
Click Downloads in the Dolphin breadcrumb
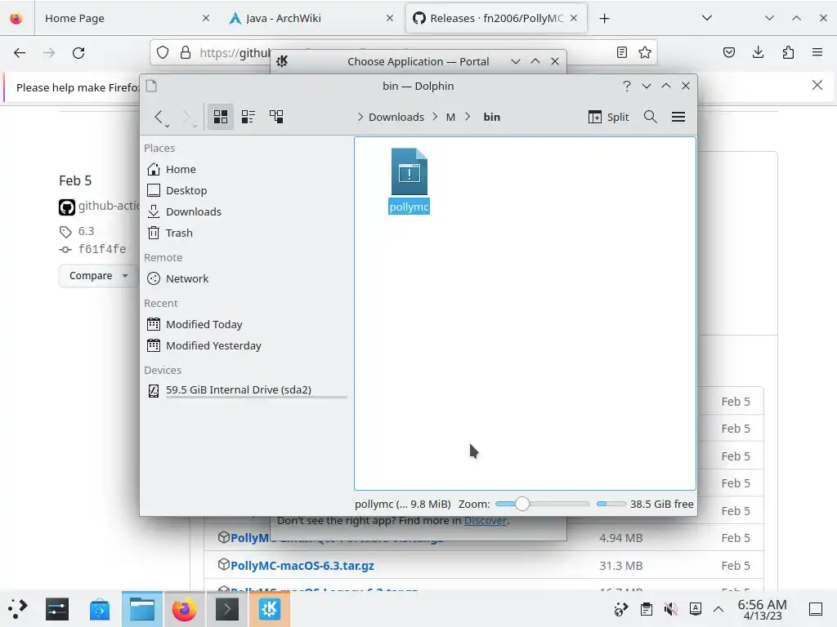pos(396,117)
